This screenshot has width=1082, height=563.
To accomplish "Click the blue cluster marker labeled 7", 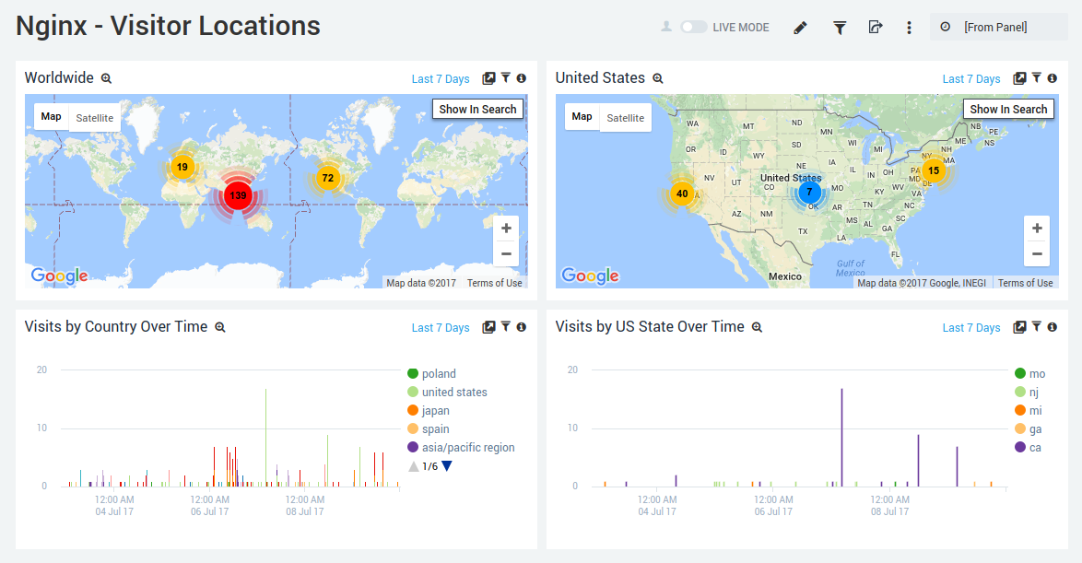I will click(809, 192).
